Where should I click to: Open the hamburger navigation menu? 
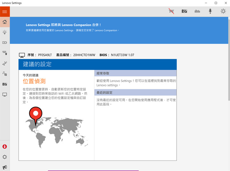pyautogui.click(x=5, y=12)
